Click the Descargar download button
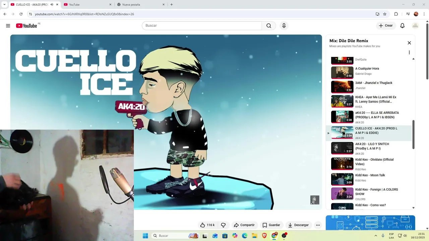 [298, 225]
